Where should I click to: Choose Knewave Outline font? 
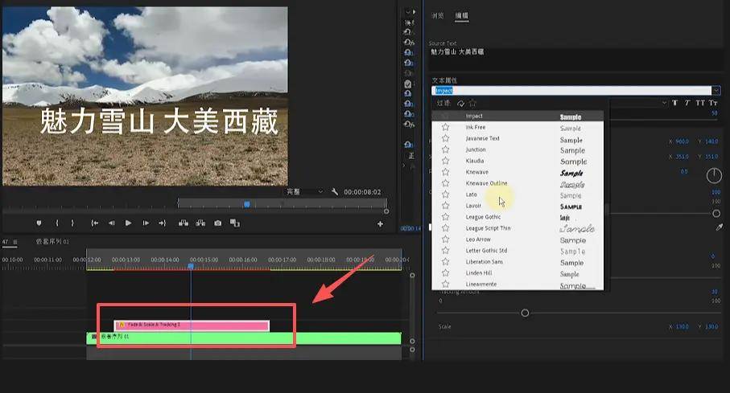tap(518, 183)
